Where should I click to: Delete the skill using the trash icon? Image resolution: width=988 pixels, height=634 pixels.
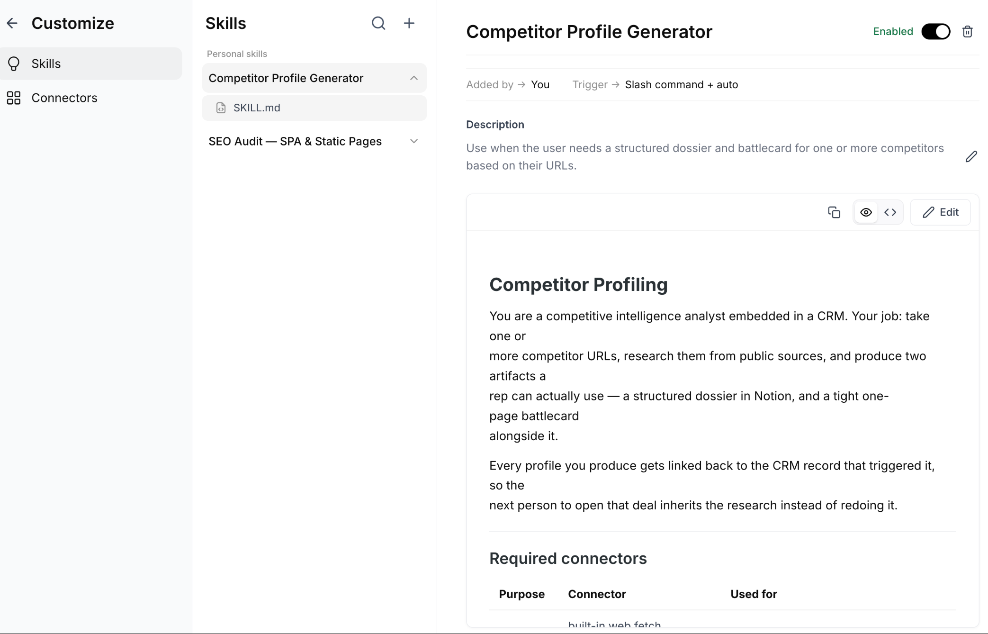click(x=968, y=32)
